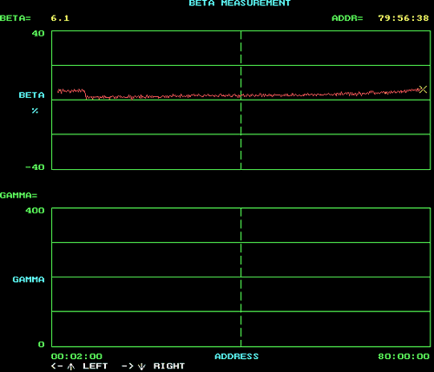The height and width of the screenshot is (372, 434).
Task: Click the yellow X cursor marker
Action: coord(423,89)
